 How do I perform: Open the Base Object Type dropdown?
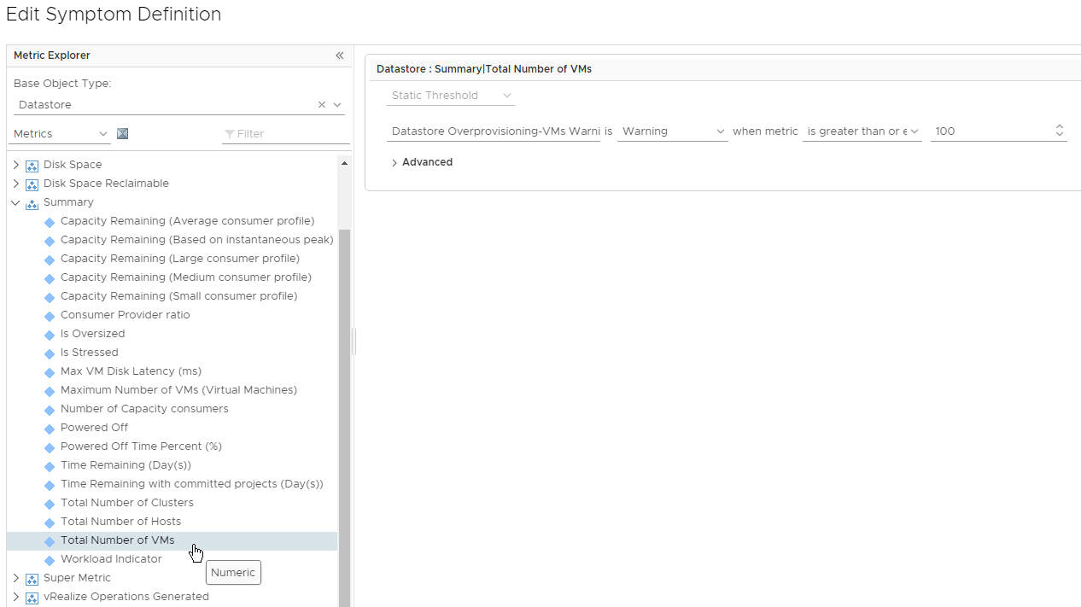click(337, 105)
